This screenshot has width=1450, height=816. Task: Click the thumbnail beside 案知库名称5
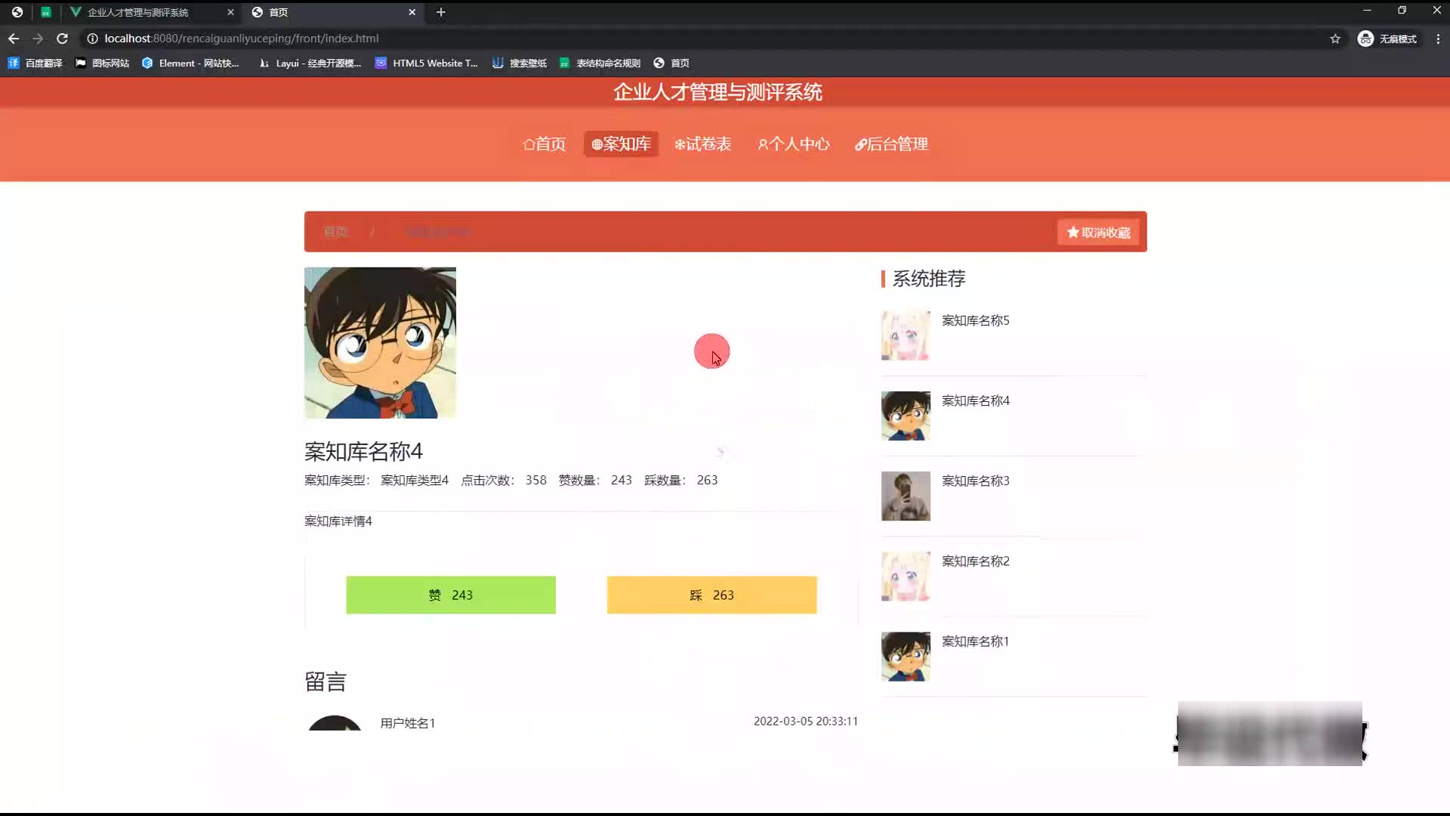[905, 335]
